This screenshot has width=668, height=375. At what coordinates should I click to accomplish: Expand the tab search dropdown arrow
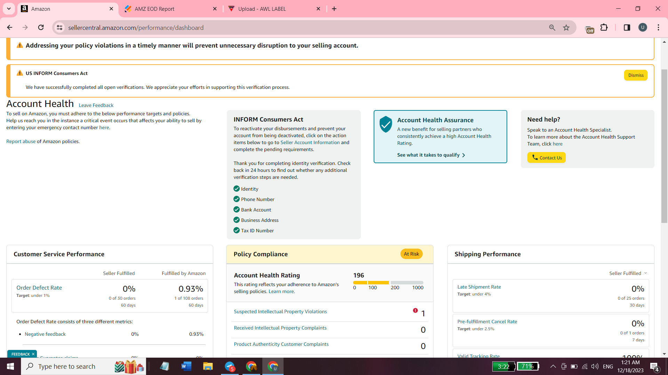(9, 9)
